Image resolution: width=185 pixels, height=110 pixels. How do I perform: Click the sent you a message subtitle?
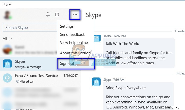[28, 67]
